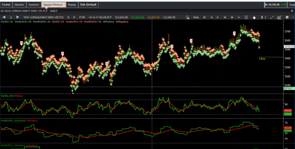
Task: Open chart settings gear
Action: (287, 17)
